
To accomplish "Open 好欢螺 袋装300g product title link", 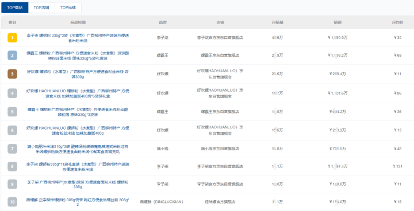I will click(78, 74).
